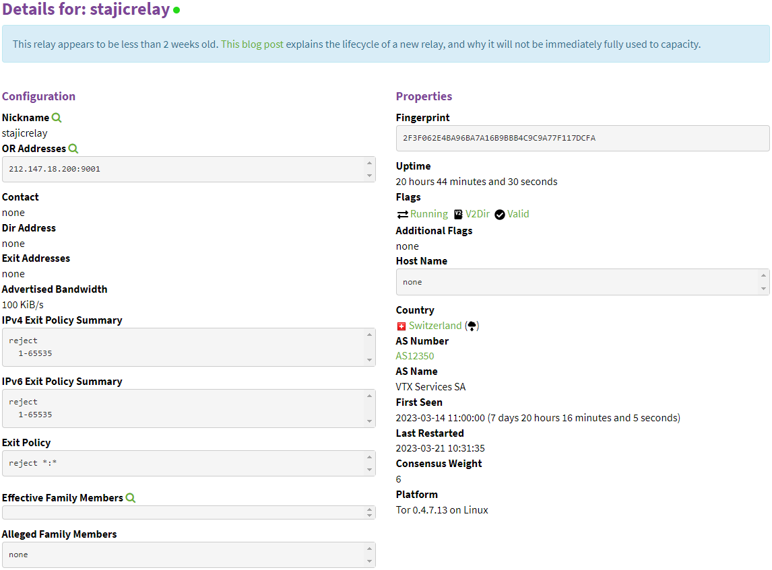The image size is (772, 570).
Task: Click the Host Name text box
Action: click(x=583, y=282)
